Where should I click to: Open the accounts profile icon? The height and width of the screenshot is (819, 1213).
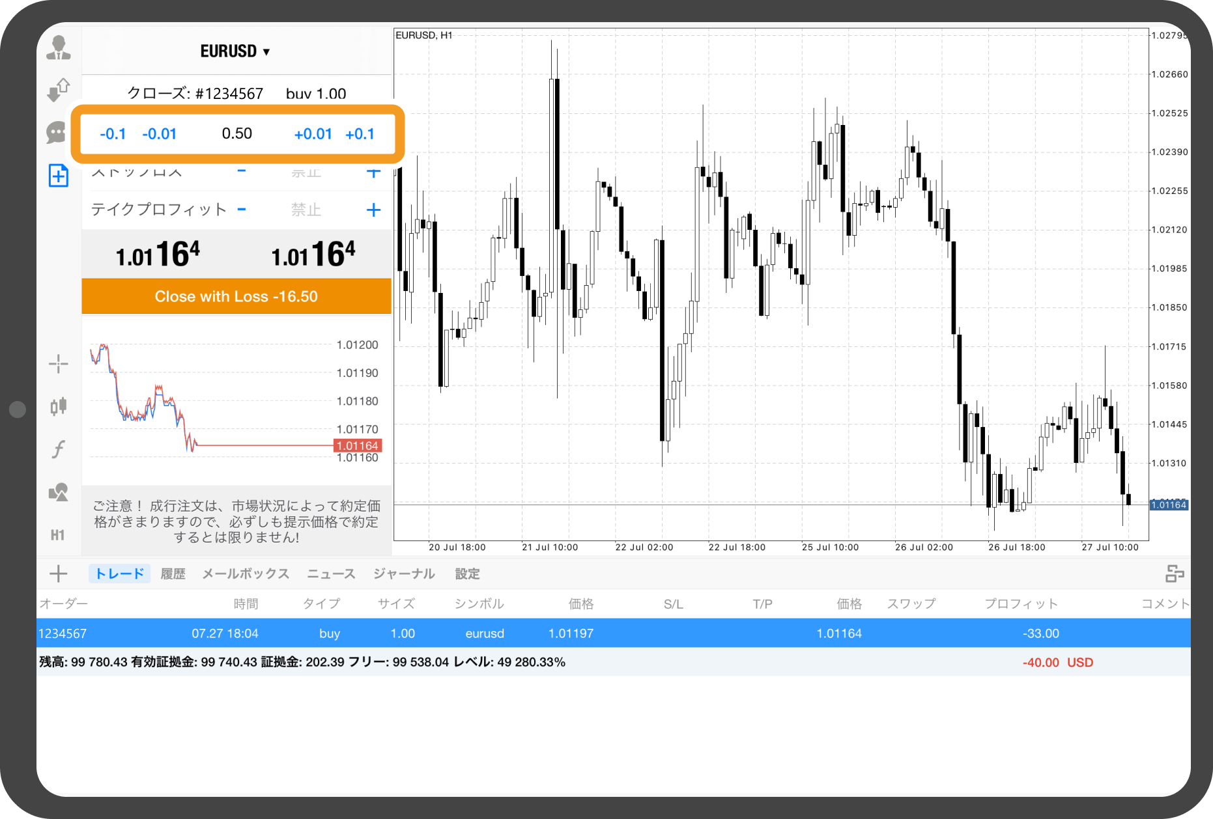pos(59,48)
